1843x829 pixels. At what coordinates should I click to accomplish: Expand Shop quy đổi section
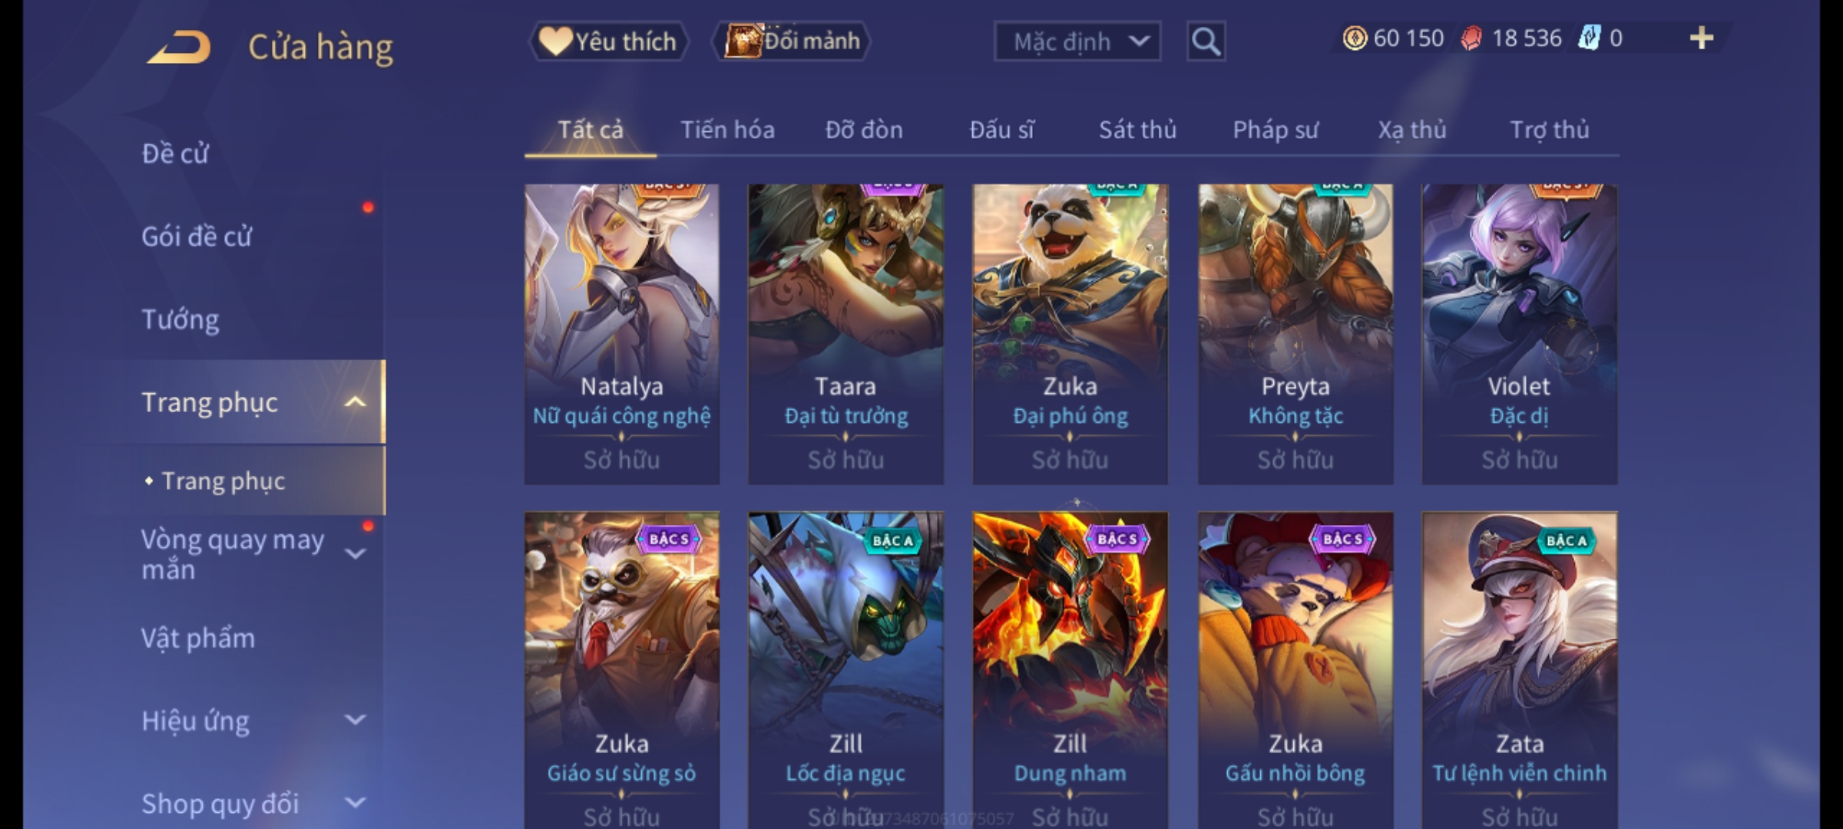[x=355, y=803]
